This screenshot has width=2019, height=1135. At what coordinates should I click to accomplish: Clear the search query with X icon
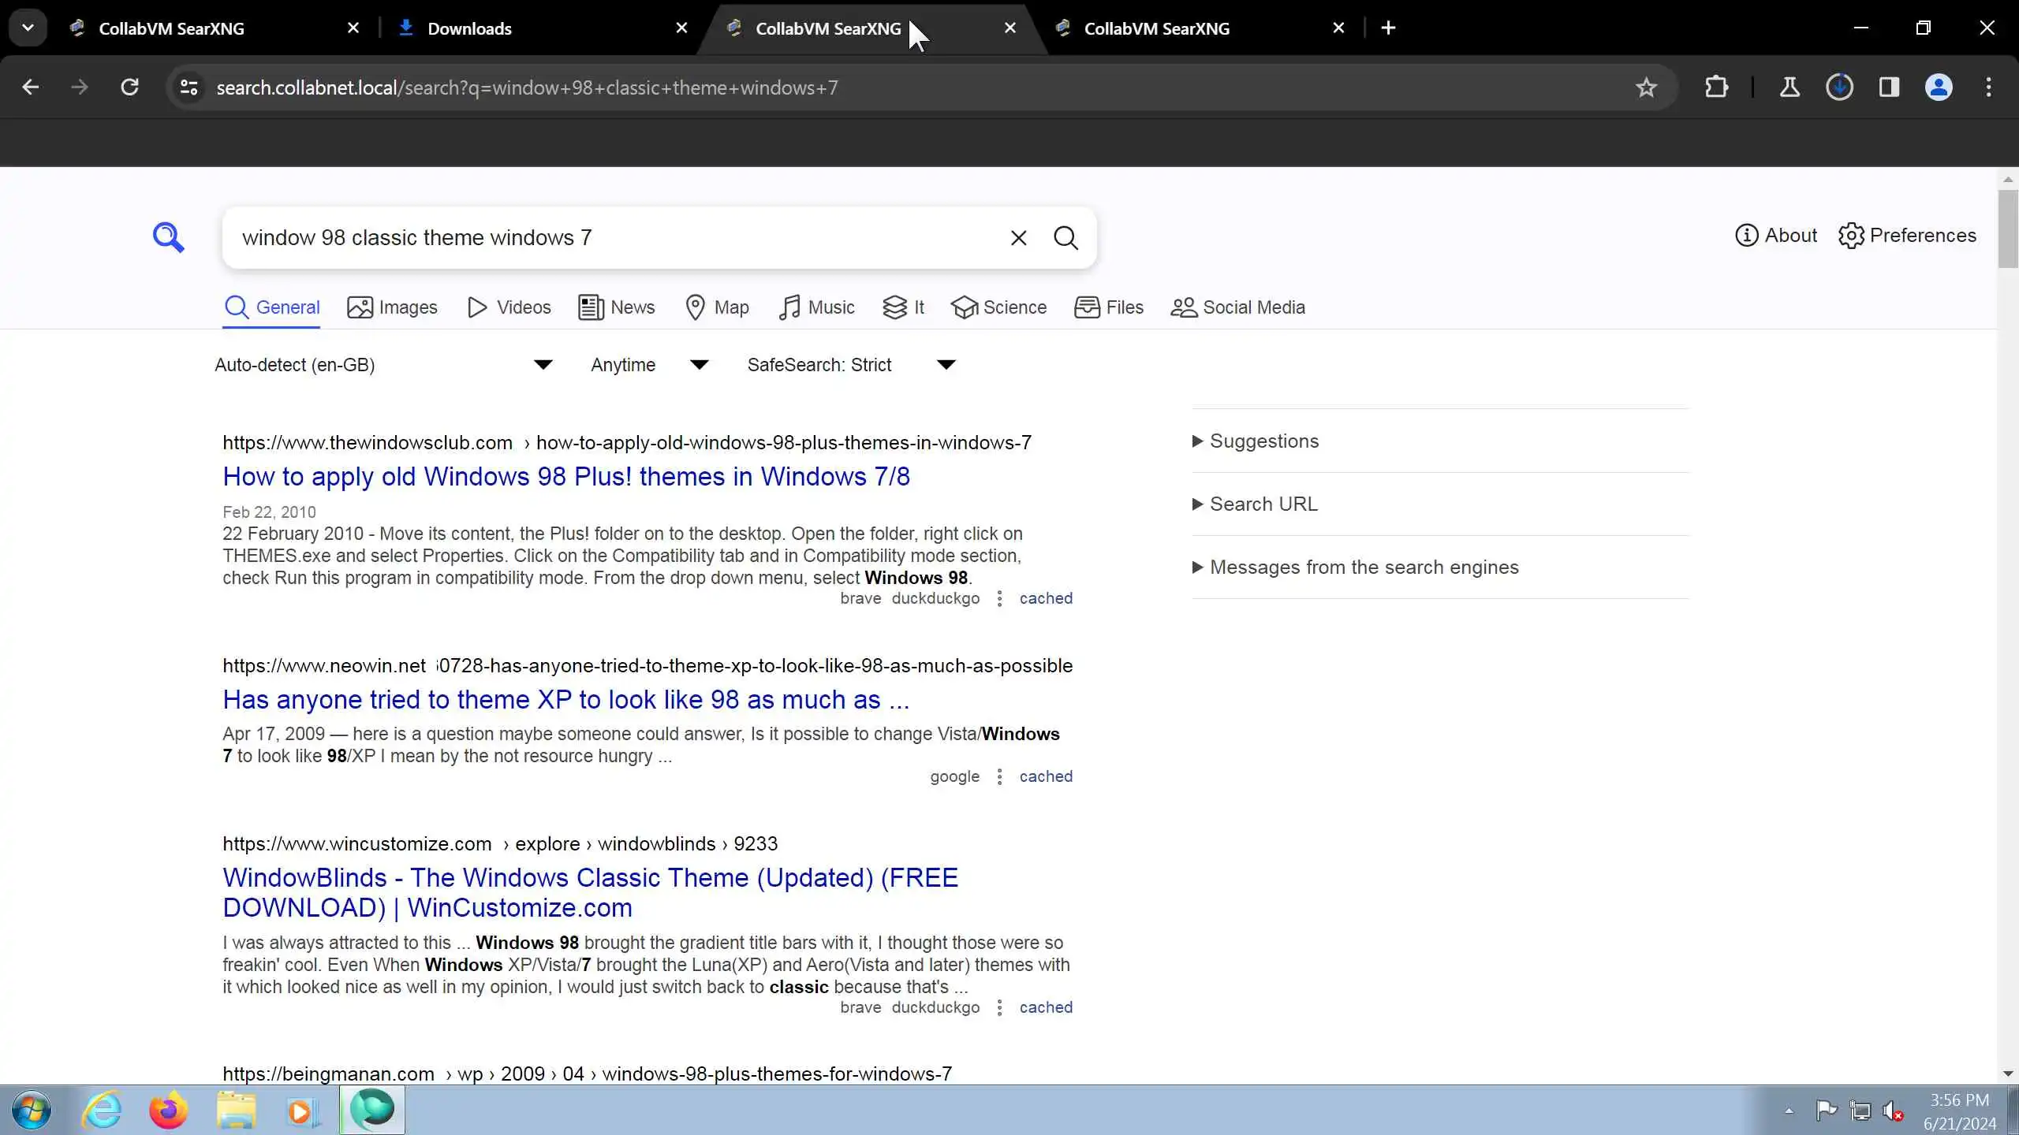tap(1018, 238)
